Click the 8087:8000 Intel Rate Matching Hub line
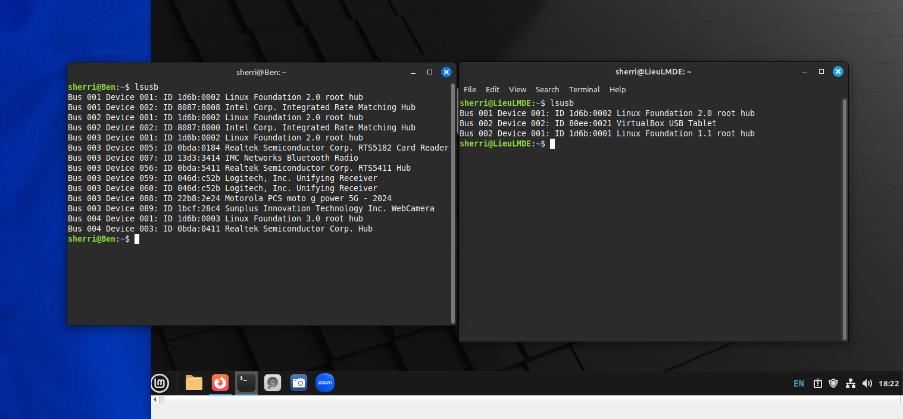Image resolution: width=903 pixels, height=419 pixels. coord(242,127)
